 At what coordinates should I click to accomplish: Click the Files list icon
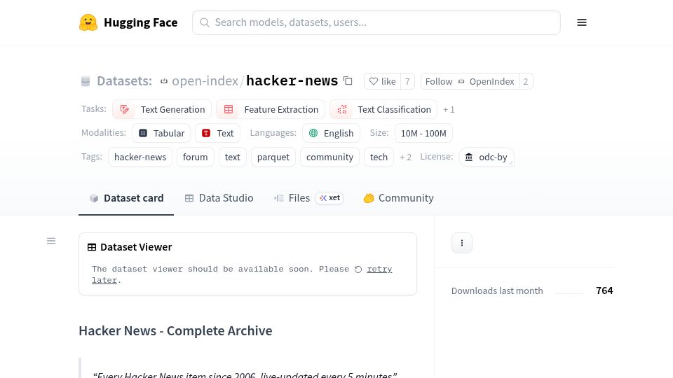coord(279,198)
